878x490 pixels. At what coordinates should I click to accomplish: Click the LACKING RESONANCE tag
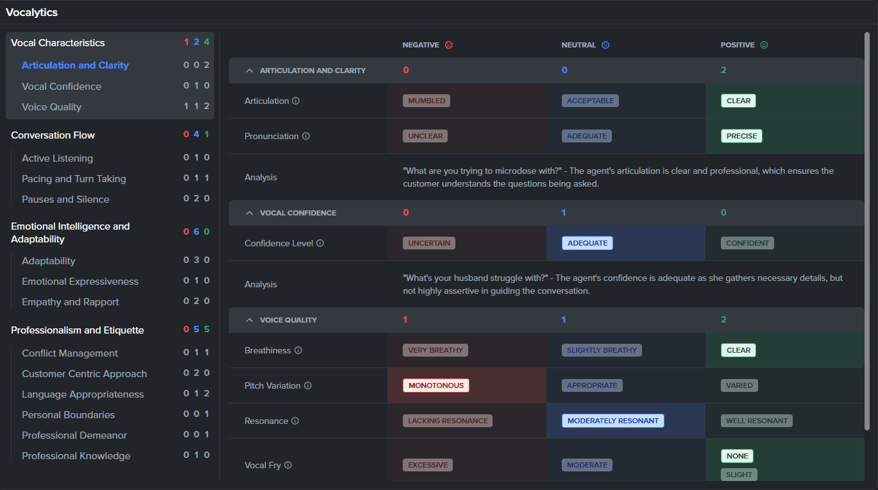click(x=448, y=421)
